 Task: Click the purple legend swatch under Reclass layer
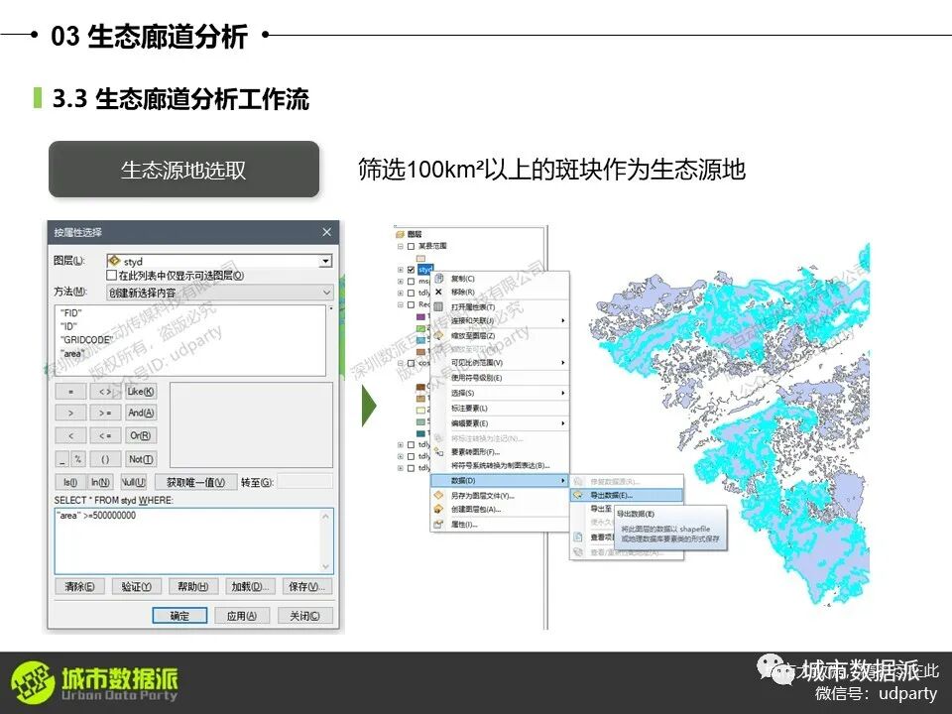[x=420, y=316]
